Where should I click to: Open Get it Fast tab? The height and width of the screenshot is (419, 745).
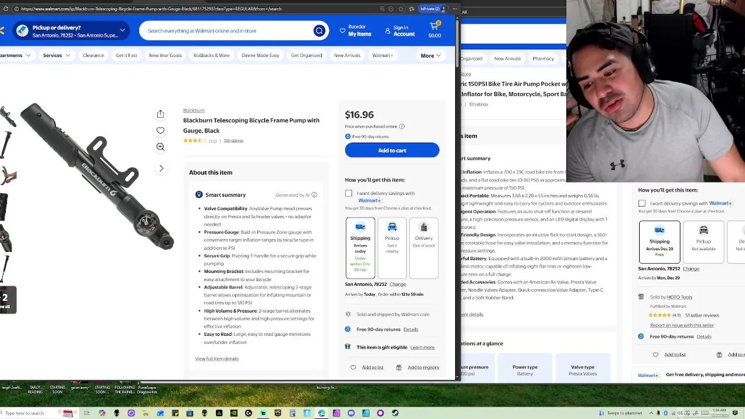pos(126,55)
